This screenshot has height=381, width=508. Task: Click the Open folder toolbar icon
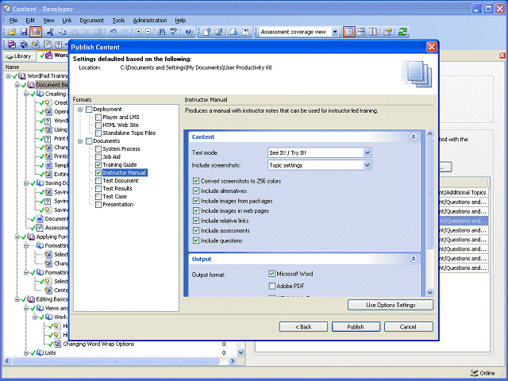pos(13,32)
